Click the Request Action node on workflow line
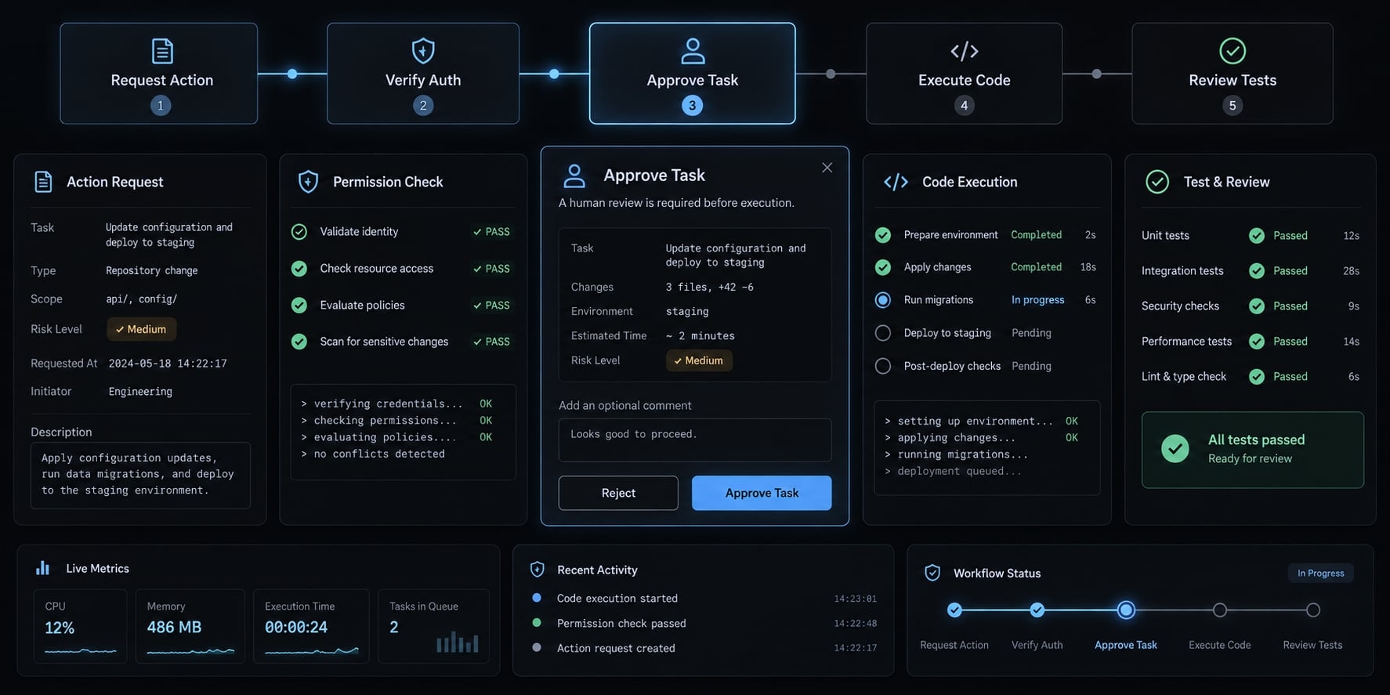 (954, 610)
